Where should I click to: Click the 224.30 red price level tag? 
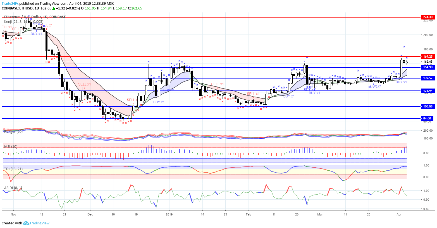click(x=428, y=17)
